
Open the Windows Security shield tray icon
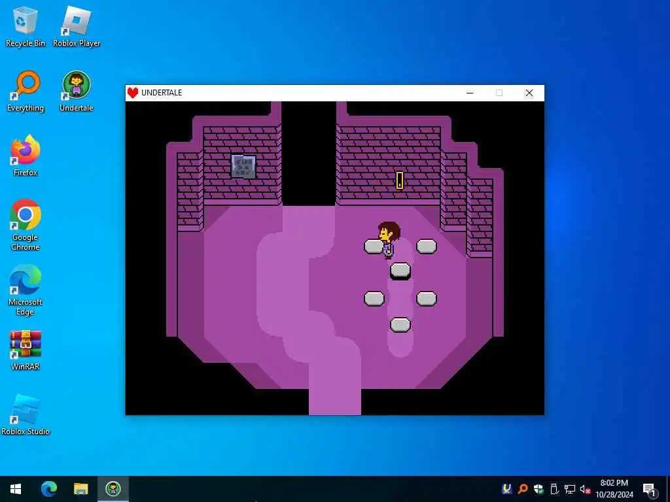click(x=538, y=489)
